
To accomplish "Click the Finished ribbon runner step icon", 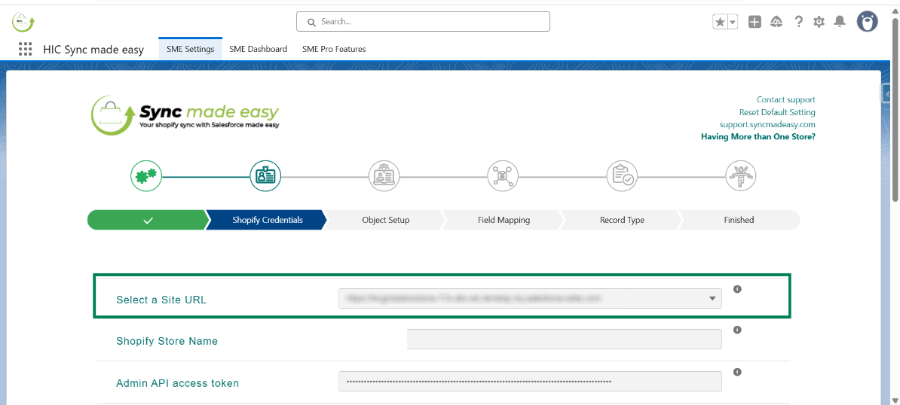I will point(741,175).
